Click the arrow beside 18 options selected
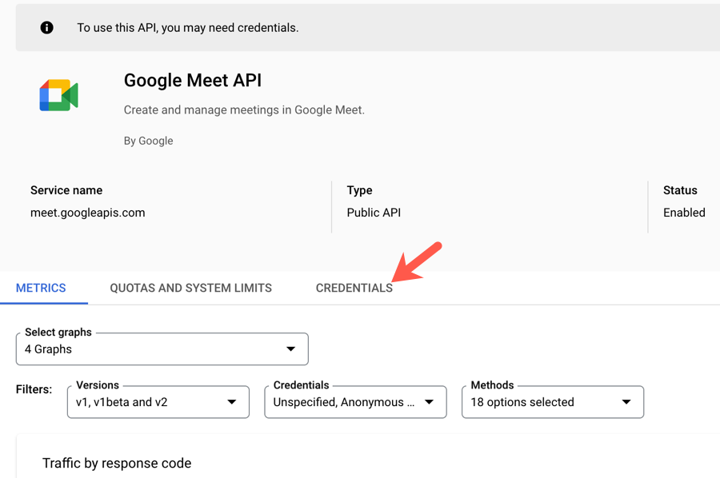The width and height of the screenshot is (720, 478). coord(626,402)
